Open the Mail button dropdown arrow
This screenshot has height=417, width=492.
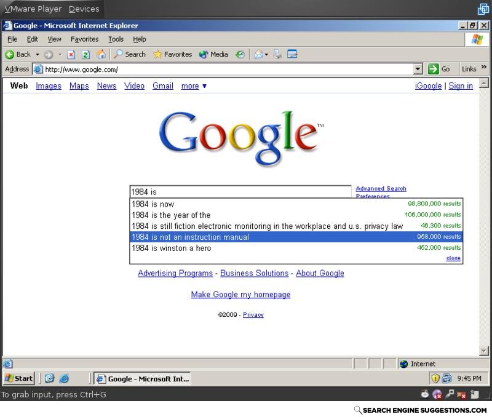[x=266, y=55]
